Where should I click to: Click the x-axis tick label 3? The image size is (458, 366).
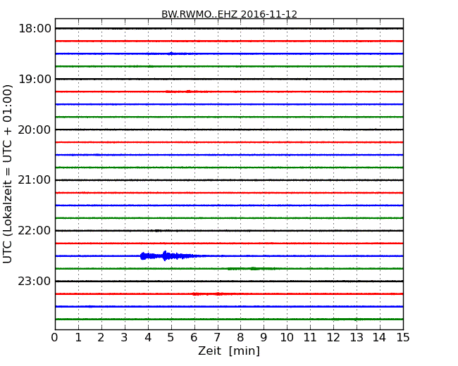coord(125,338)
